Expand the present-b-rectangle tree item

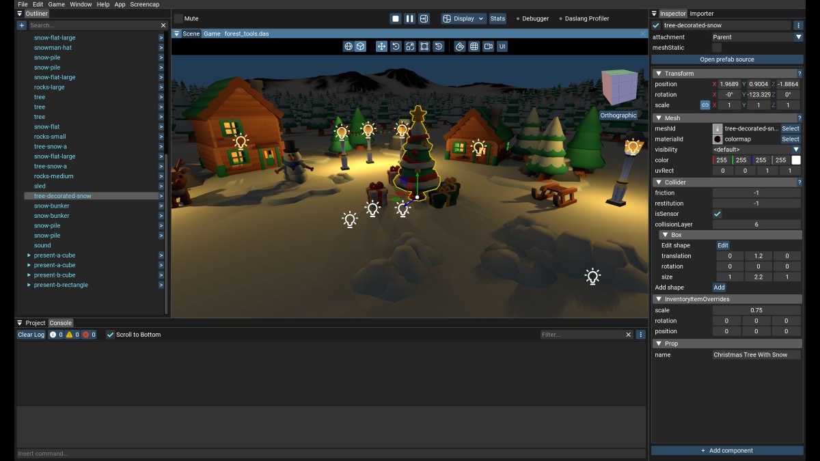click(x=29, y=285)
